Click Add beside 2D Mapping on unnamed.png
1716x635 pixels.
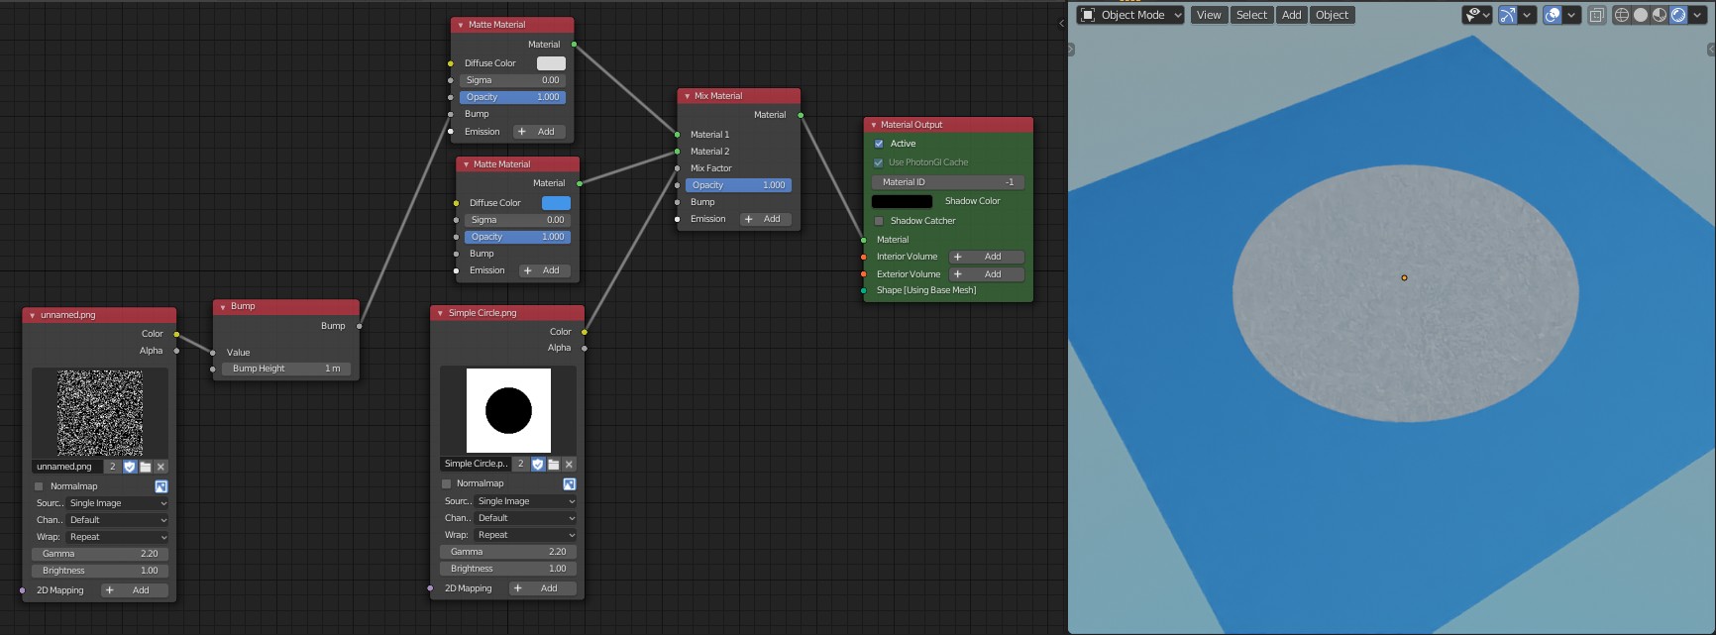click(134, 590)
